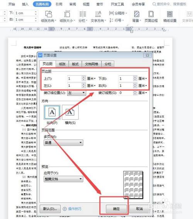Select the 纵向 portrait orientation option
Screen dimensions: 193x219
(52, 112)
